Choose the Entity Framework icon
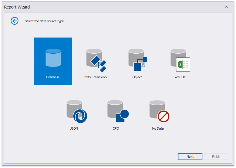Image resolution: width=236 pixels, height=168 pixels. pyautogui.click(x=95, y=60)
